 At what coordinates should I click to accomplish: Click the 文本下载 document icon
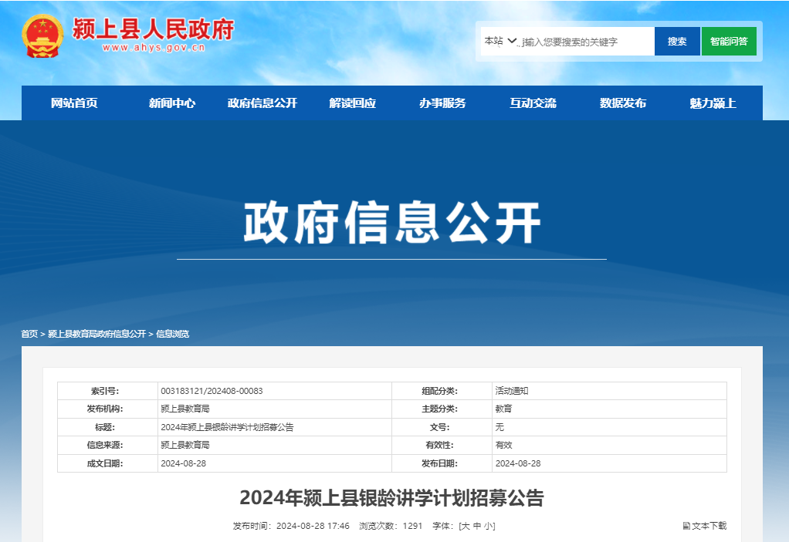[686, 526]
